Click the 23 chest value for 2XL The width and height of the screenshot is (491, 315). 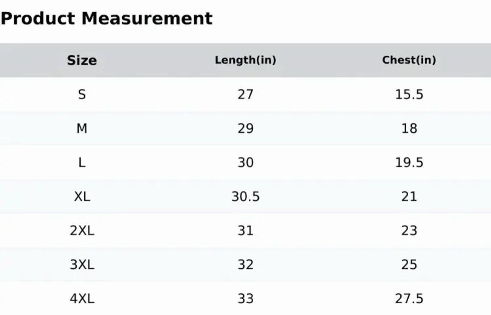409,231
